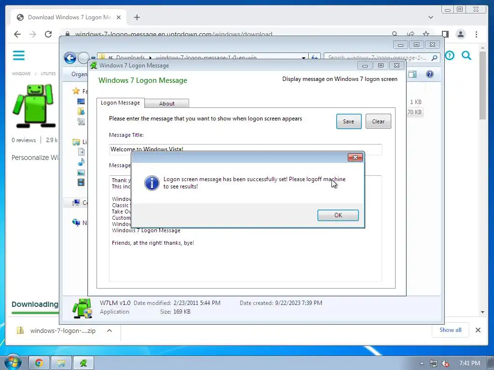Screen dimensions: 494x370
Task: Click Chrome icon in taskbar
Action: tap(39, 363)
